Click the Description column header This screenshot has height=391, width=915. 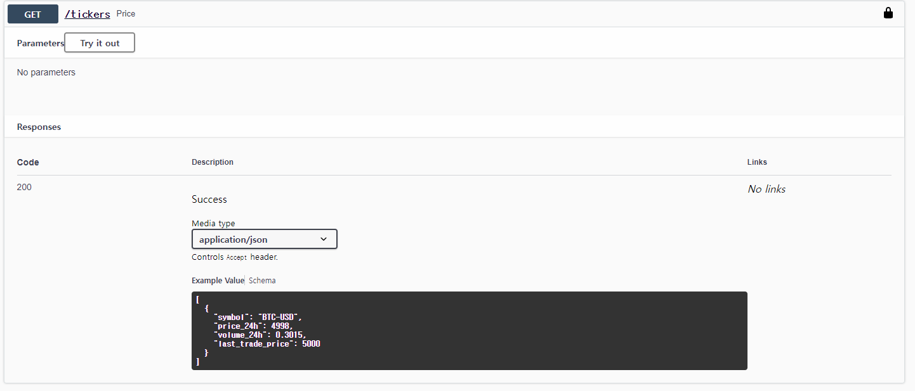point(213,162)
